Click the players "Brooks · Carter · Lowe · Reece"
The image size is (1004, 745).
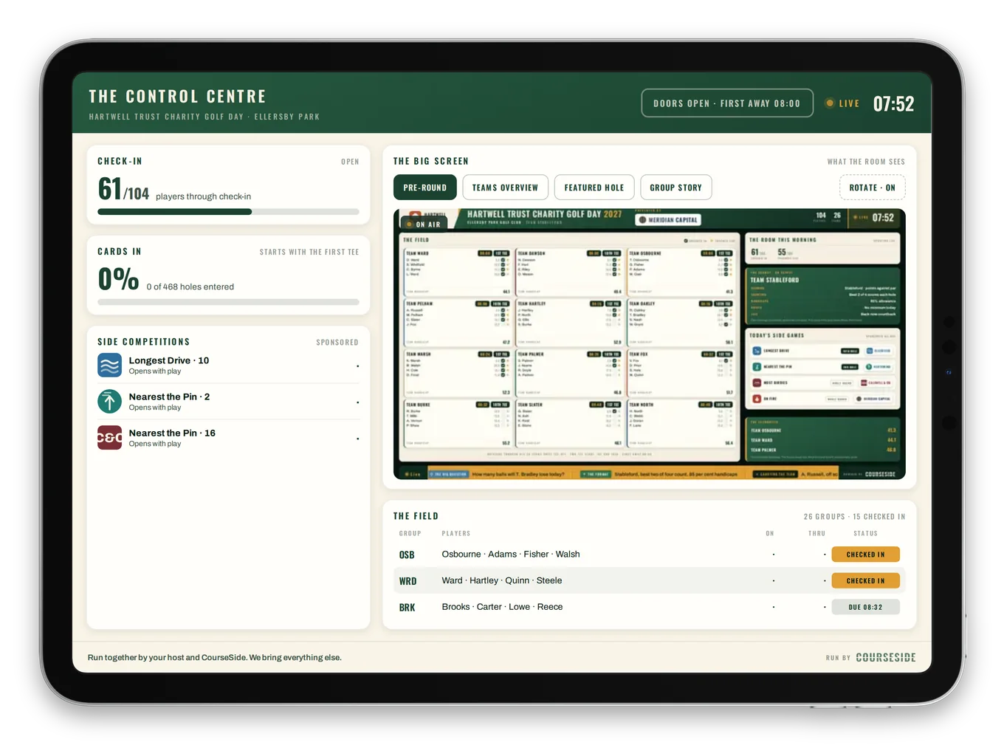pyautogui.click(x=502, y=607)
